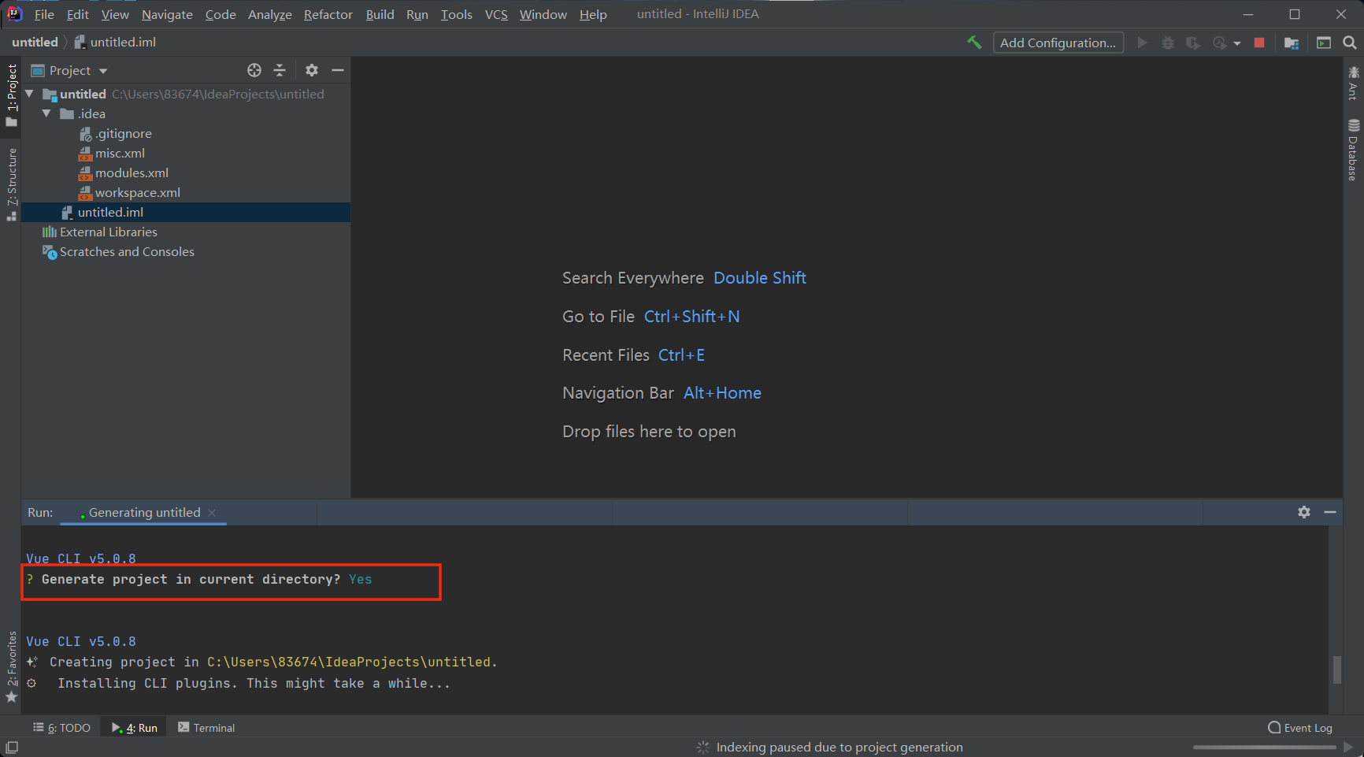Open the VCS menu

point(496,14)
